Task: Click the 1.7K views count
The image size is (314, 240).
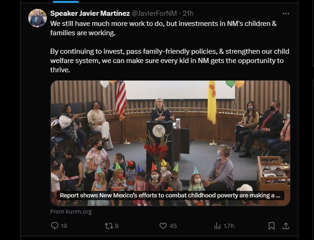Action: click(x=229, y=226)
